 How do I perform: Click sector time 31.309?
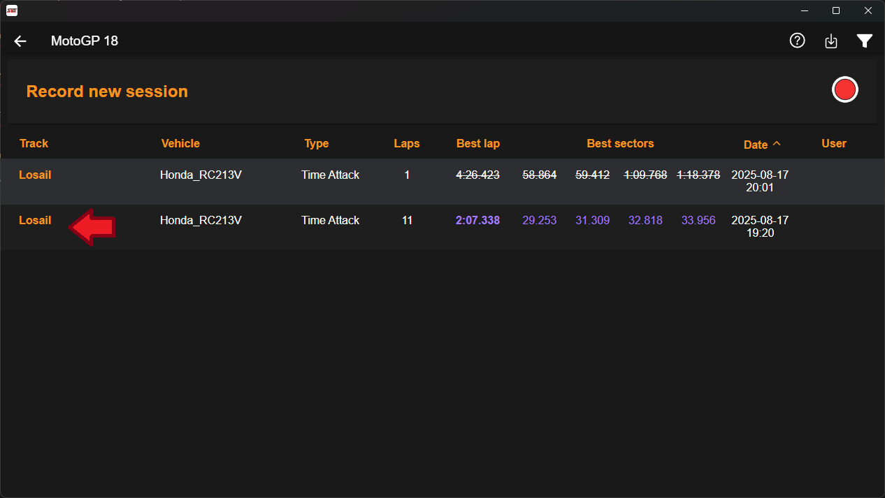[x=593, y=220]
